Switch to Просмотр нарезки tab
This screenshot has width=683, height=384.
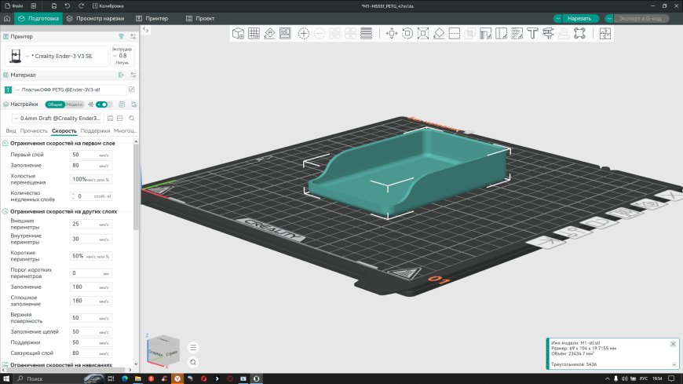(x=96, y=18)
